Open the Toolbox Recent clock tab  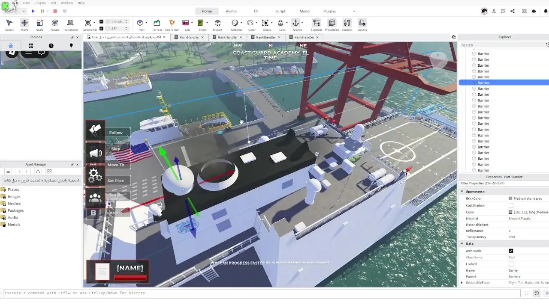51,46
